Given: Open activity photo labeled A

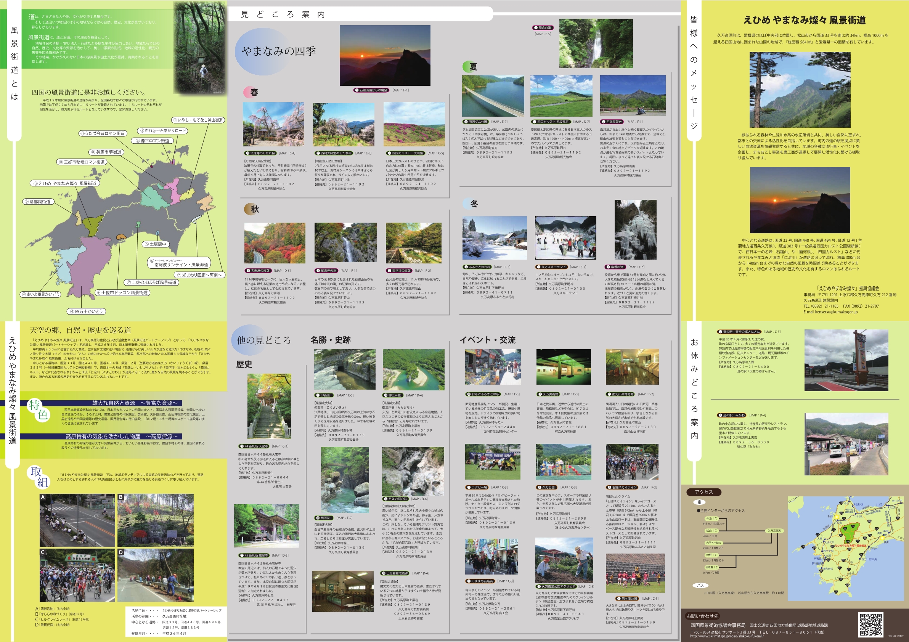Looking at the screenshot, I should 78,520.
